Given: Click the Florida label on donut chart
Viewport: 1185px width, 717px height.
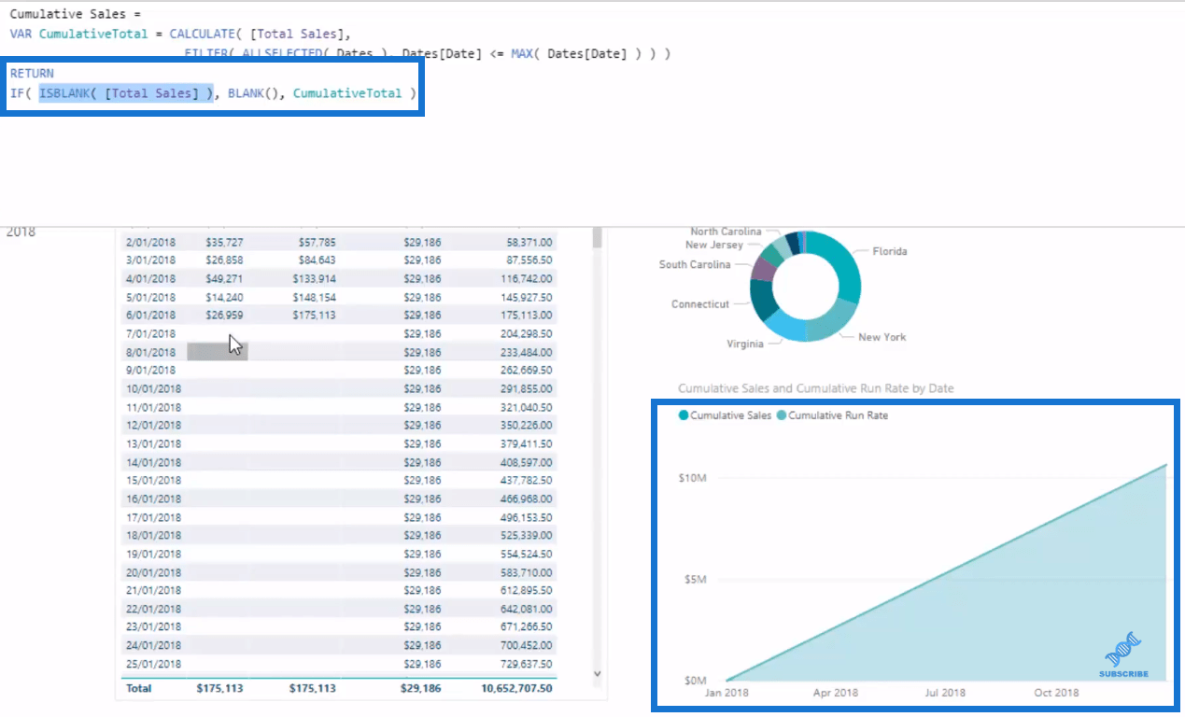Looking at the screenshot, I should pos(890,251).
